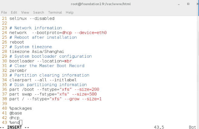Click 'clearpart --all --initlabel' line
Viewport: 199px width, 129px height.
point(43,80)
